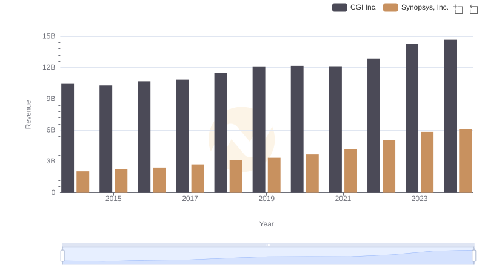Click the y-axis label 3B
Viewport: 485px width, 279px height.
click(x=51, y=162)
